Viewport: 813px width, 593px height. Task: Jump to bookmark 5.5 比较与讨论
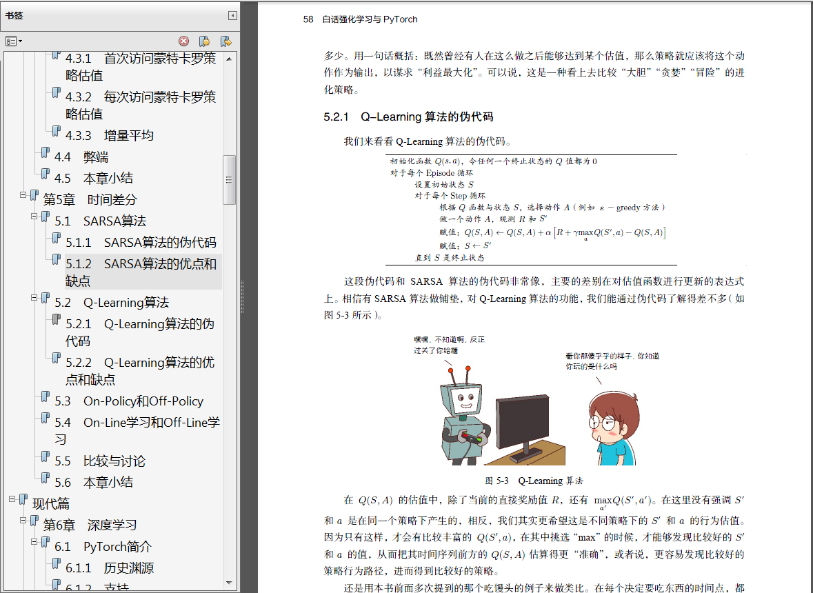tap(100, 461)
